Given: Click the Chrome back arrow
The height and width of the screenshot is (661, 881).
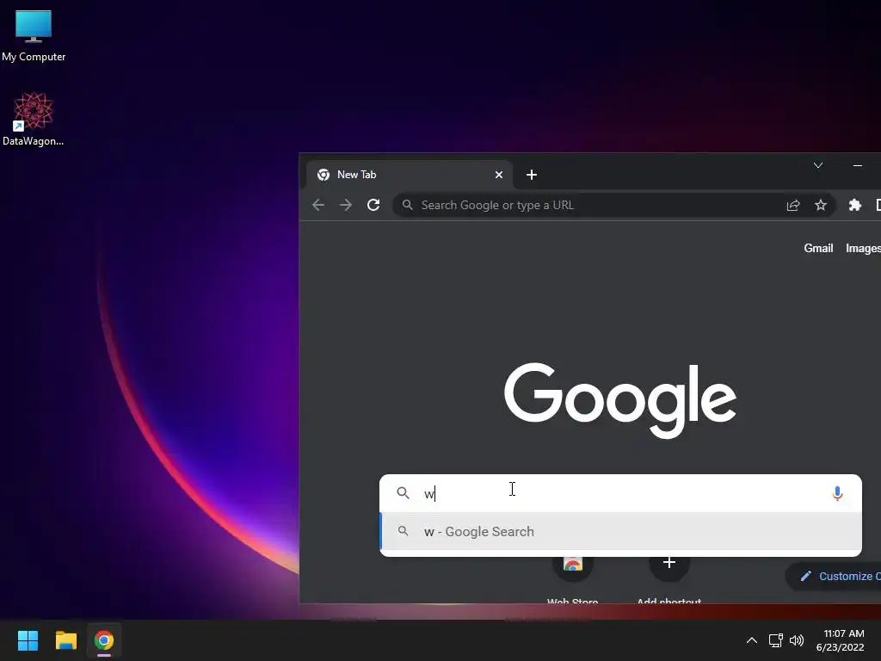Looking at the screenshot, I should [318, 205].
